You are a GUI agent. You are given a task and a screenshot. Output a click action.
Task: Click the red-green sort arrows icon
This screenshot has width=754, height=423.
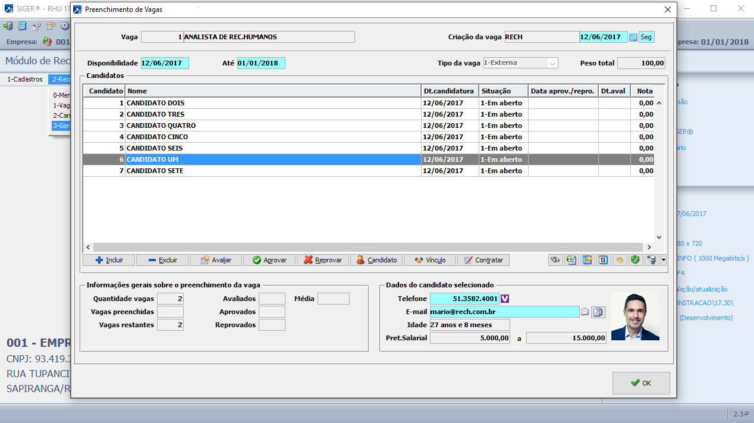point(588,260)
